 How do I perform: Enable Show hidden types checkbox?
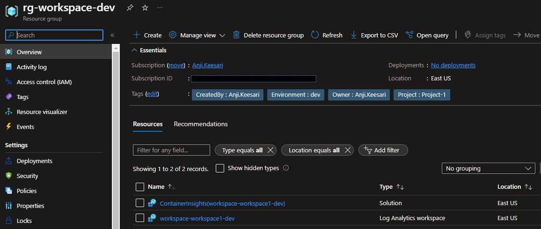point(220,168)
